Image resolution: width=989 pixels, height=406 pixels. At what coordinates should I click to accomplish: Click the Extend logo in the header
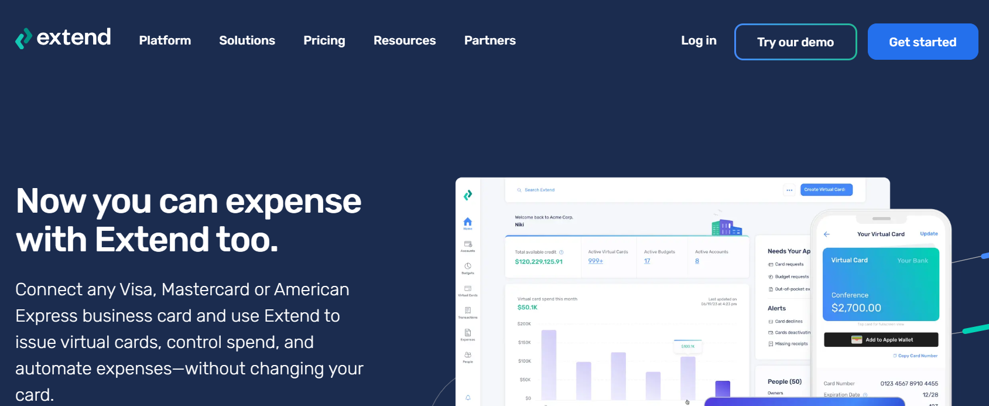point(63,39)
